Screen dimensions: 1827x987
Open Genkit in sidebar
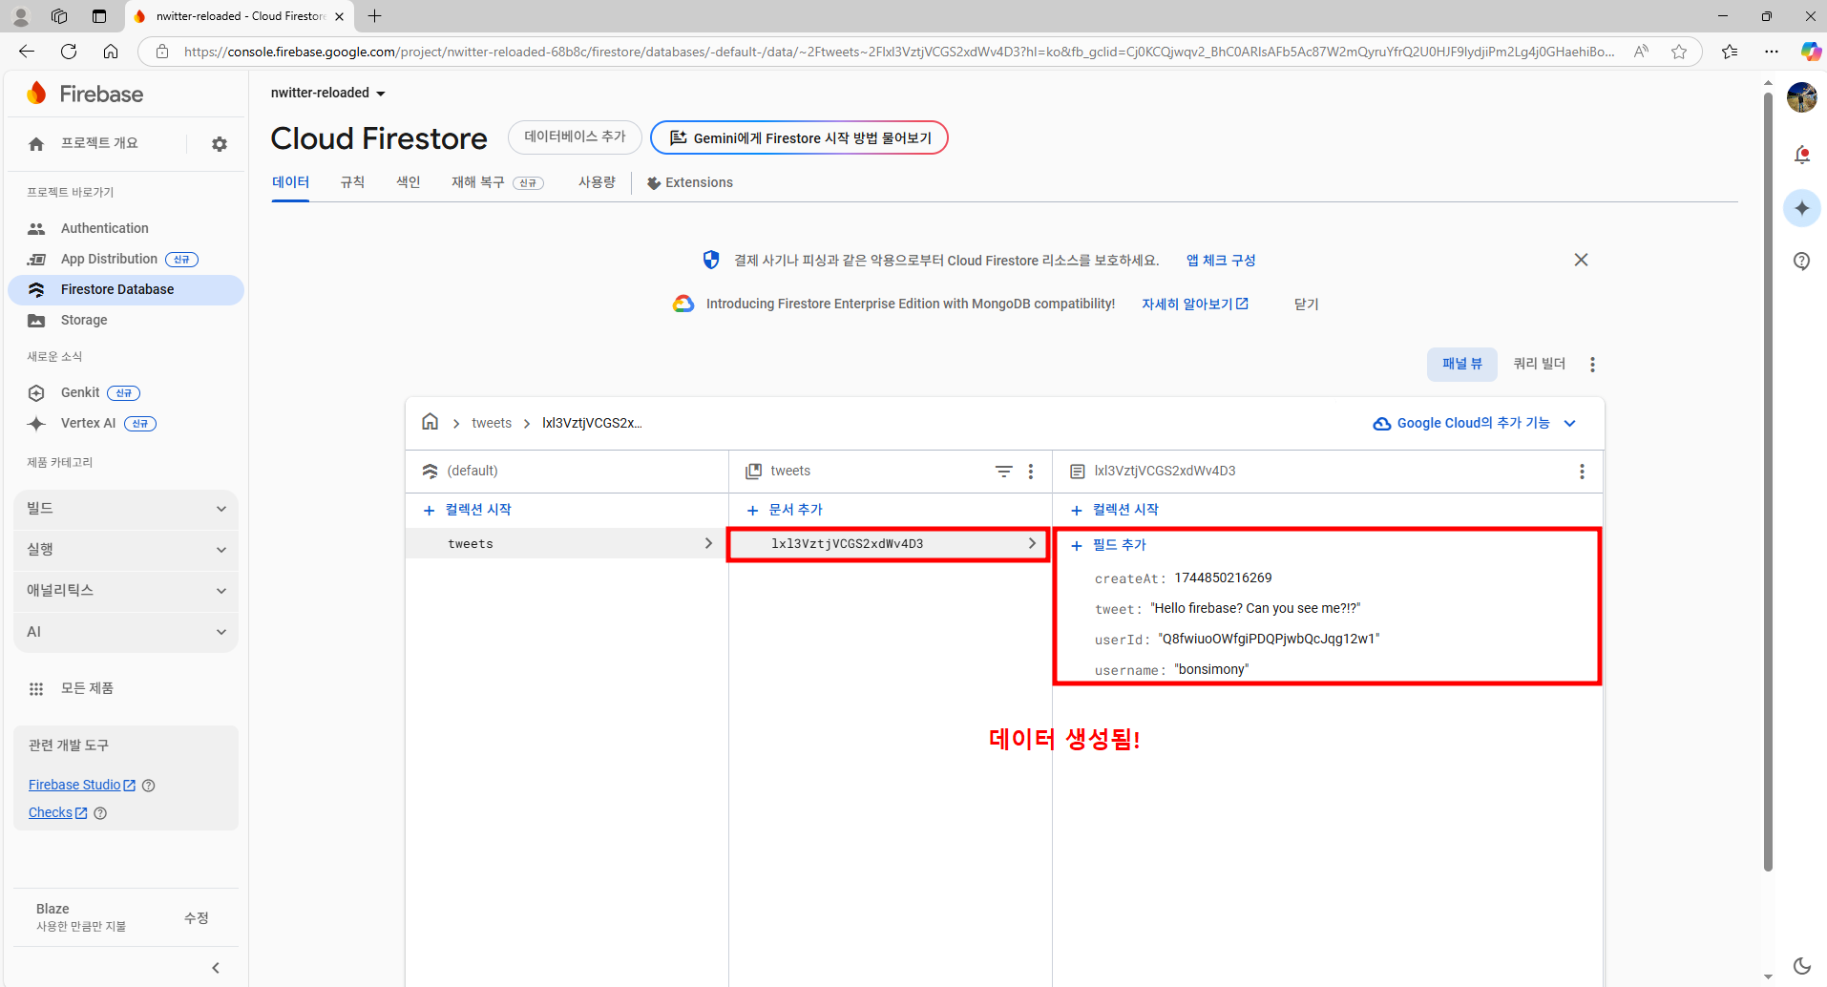tap(80, 392)
